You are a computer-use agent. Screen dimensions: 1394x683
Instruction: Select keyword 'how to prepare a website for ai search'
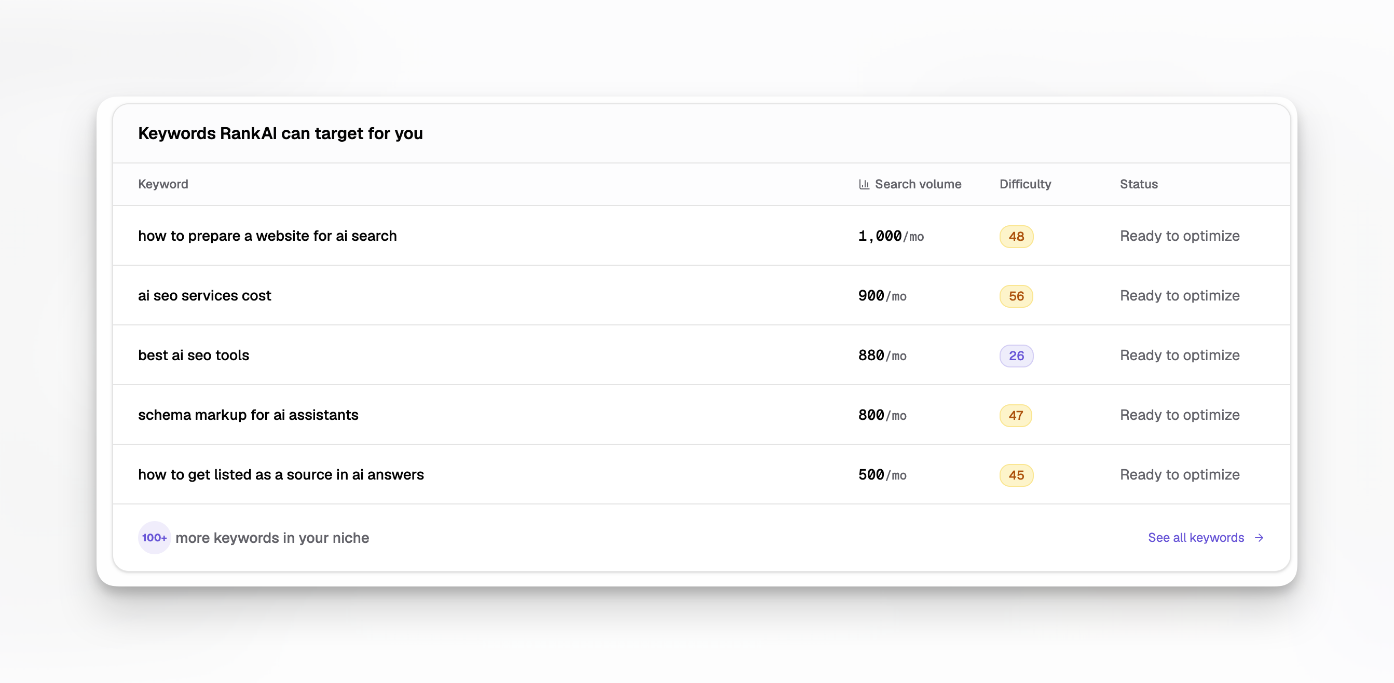pos(267,236)
